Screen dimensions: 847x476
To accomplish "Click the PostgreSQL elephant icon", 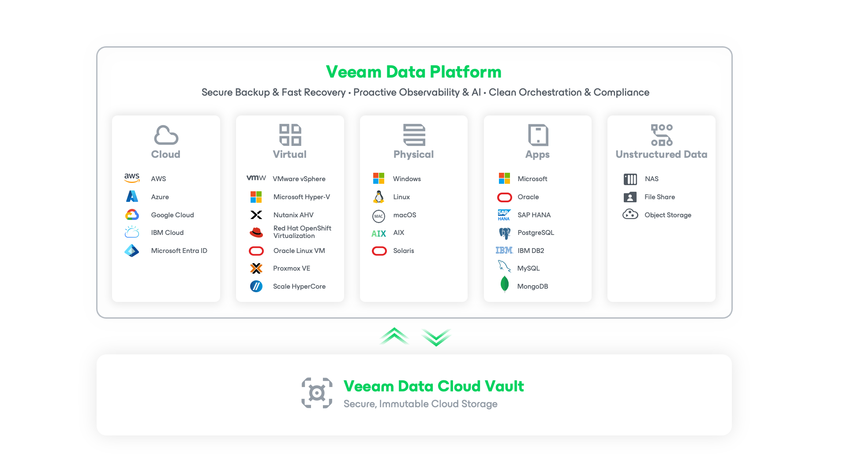I will (504, 233).
